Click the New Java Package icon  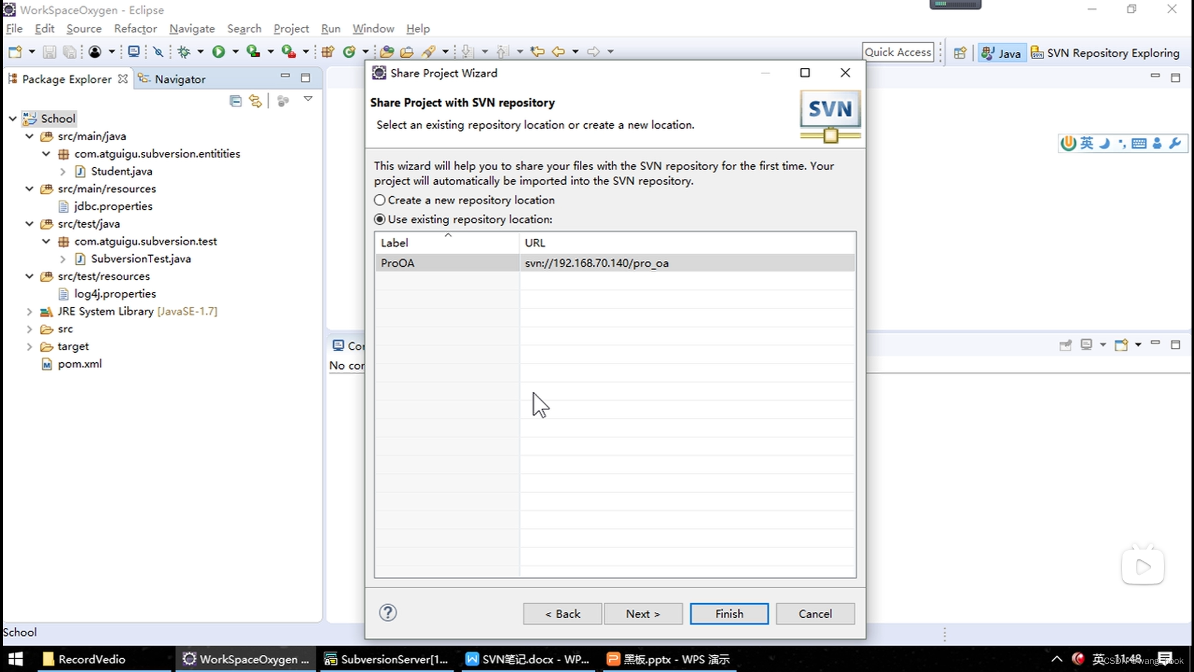click(x=328, y=52)
